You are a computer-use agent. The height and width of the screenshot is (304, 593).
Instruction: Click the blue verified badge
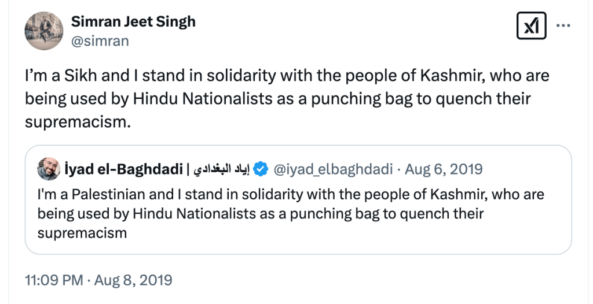click(x=261, y=169)
